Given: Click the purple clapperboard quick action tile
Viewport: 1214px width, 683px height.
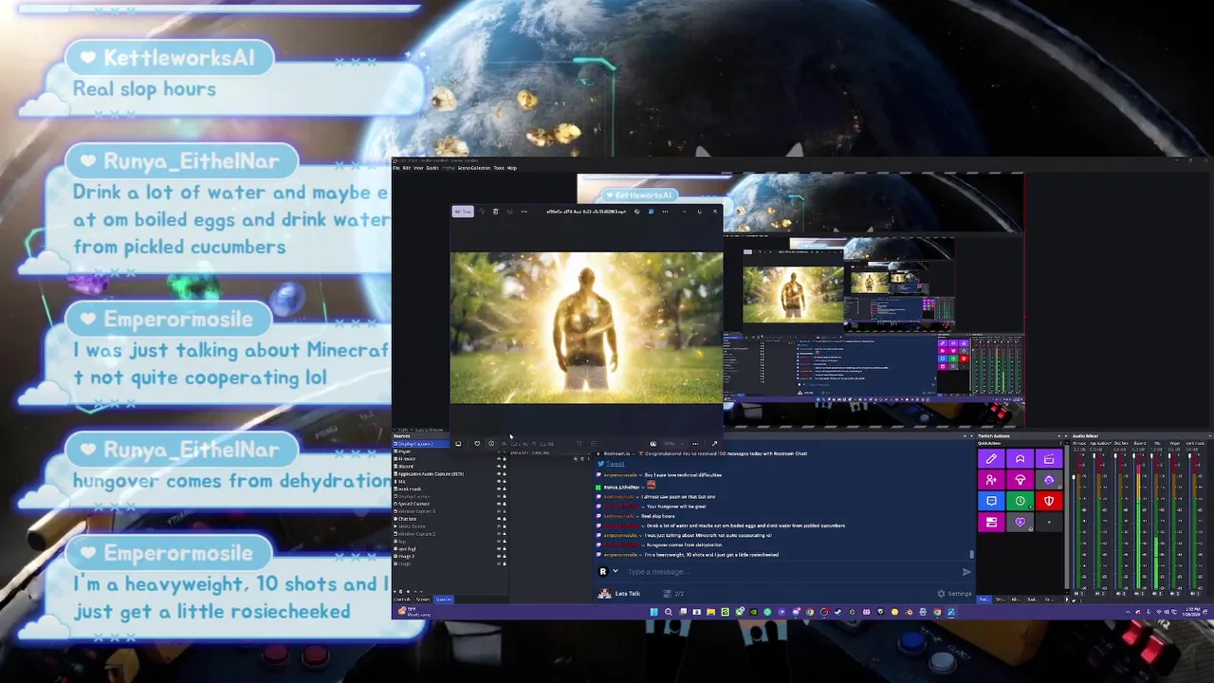Looking at the screenshot, I should coord(1049,458).
